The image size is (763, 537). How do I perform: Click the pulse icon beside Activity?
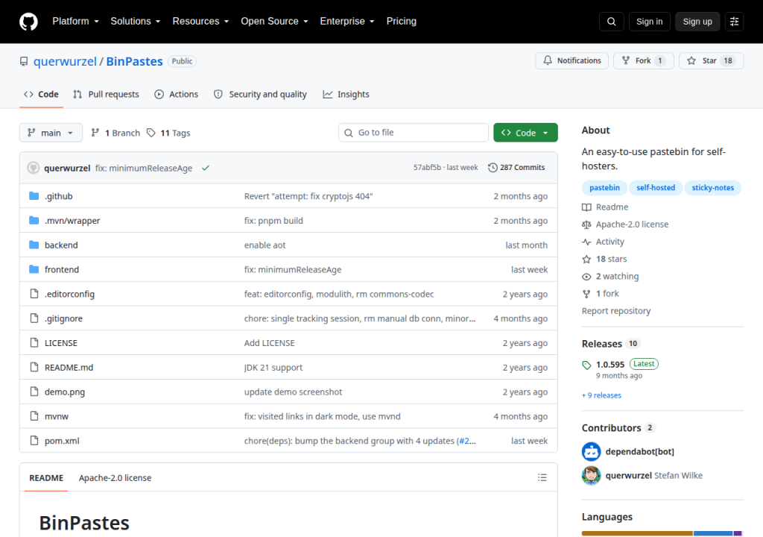(x=587, y=242)
